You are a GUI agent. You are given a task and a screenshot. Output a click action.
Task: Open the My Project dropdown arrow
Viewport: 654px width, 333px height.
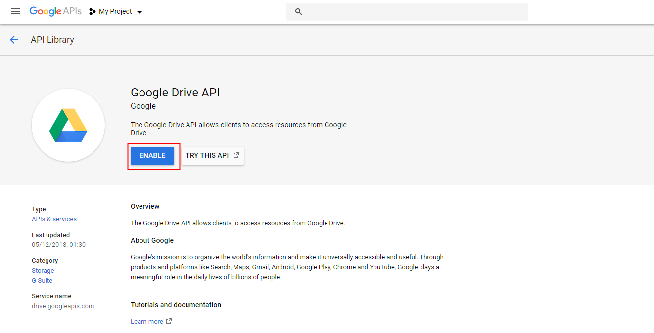pos(140,12)
